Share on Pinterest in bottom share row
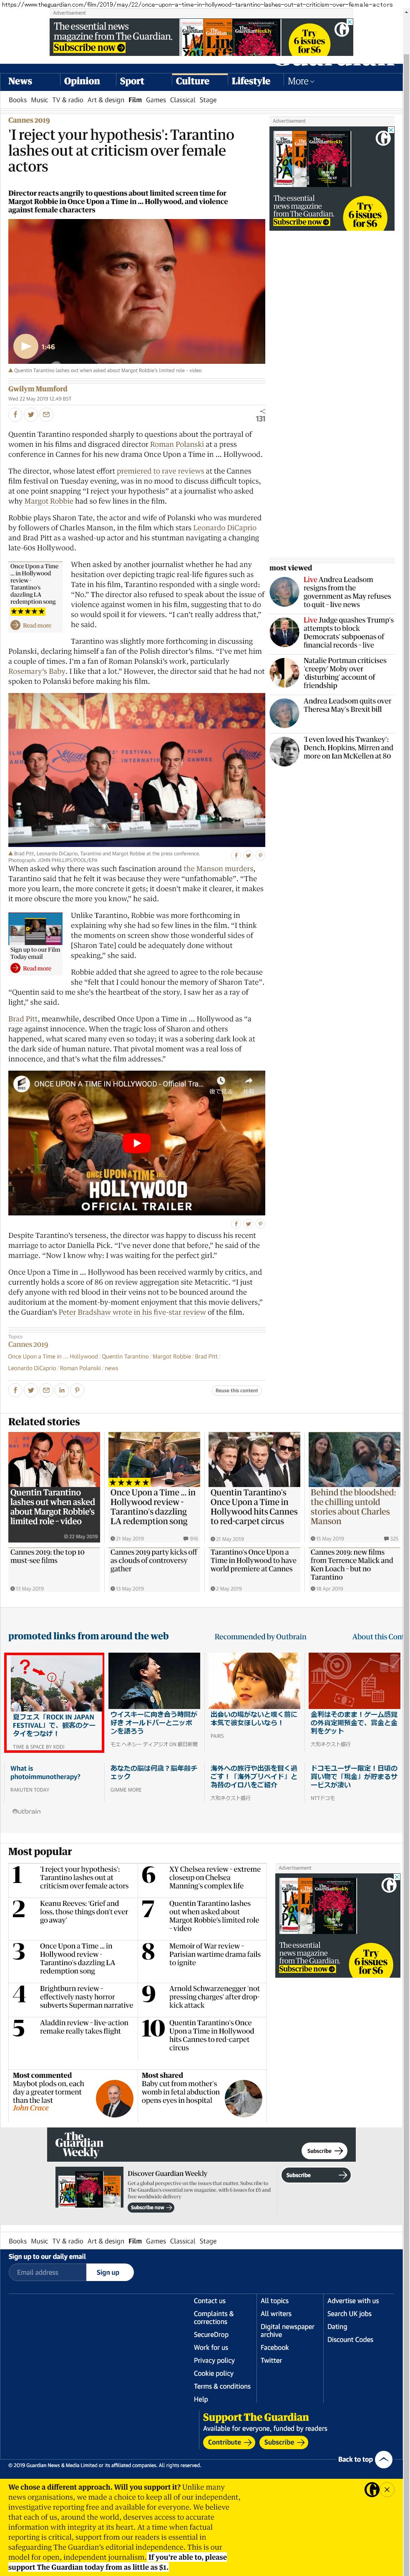Image resolution: width=410 pixels, height=2576 pixels. pos(77,1390)
